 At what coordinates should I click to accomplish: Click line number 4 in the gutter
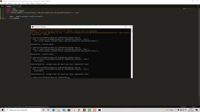[3, 15]
